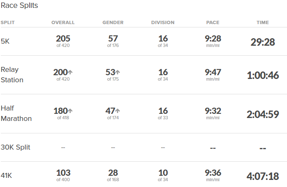Image resolution: width=287 pixels, height=187 pixels.
Task: Select the DIVISION column header
Action: [163, 22]
